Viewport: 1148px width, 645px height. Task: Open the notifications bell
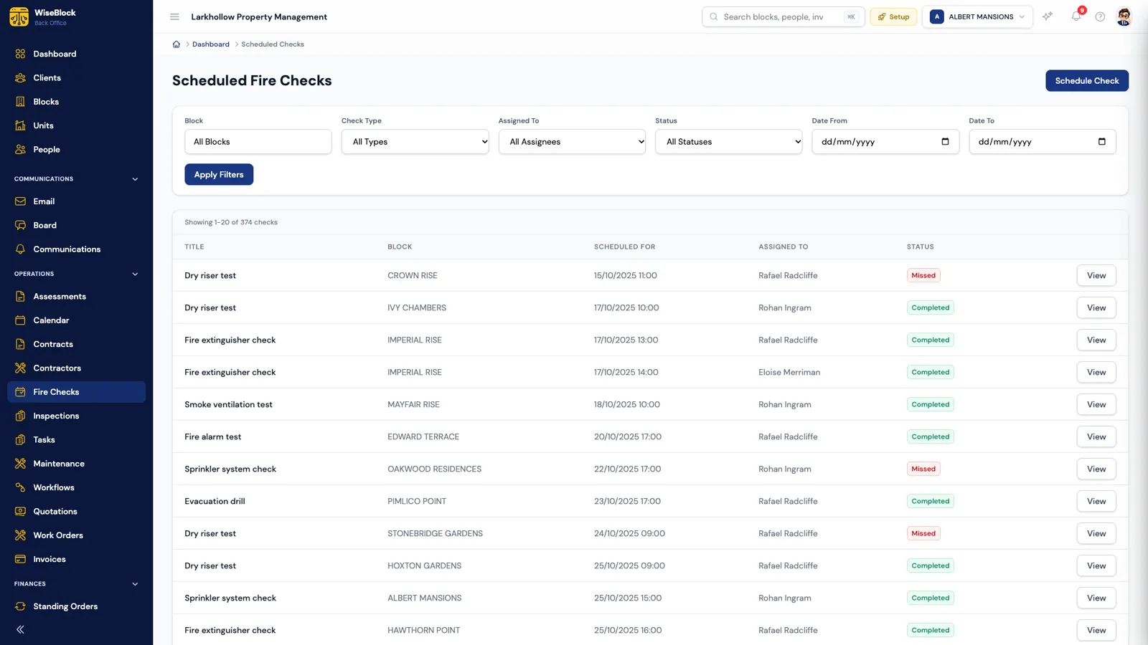pos(1076,16)
